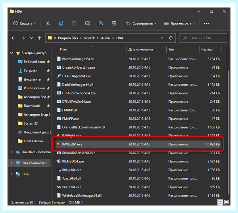The height and width of the screenshot is (213, 238).
Task: Select Рабочий стол in quick access
Action: pyautogui.click(x=34, y=62)
